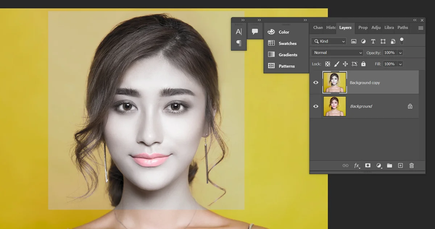
Task: Lock transparent pixels checkerboard icon
Action: [327, 64]
